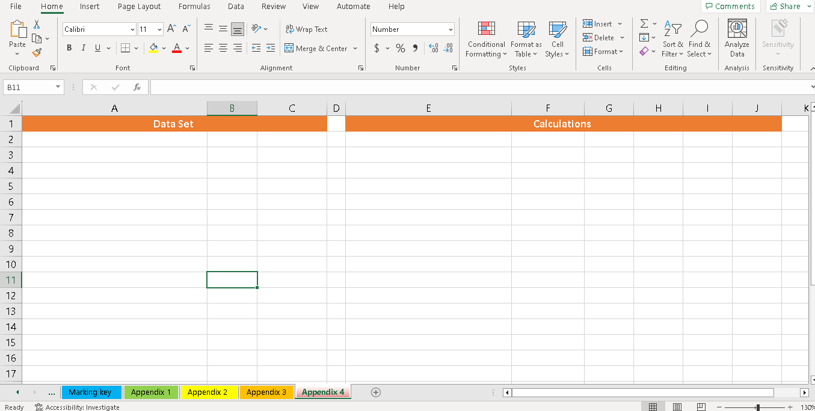This screenshot has height=411, width=815.
Task: Click the Comments button
Action: tap(730, 6)
